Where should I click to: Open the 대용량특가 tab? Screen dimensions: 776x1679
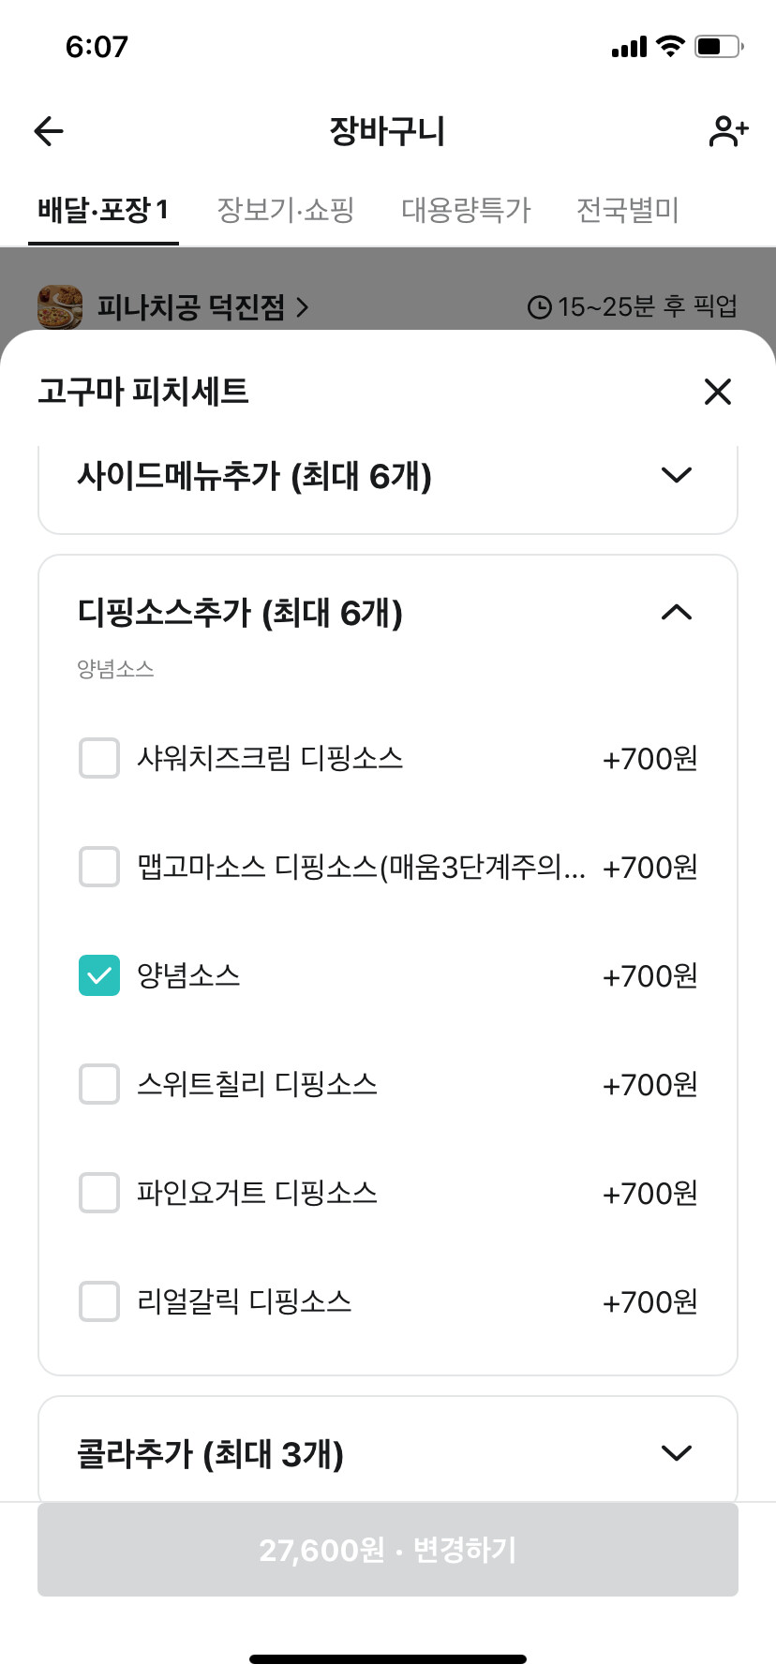[x=466, y=210]
